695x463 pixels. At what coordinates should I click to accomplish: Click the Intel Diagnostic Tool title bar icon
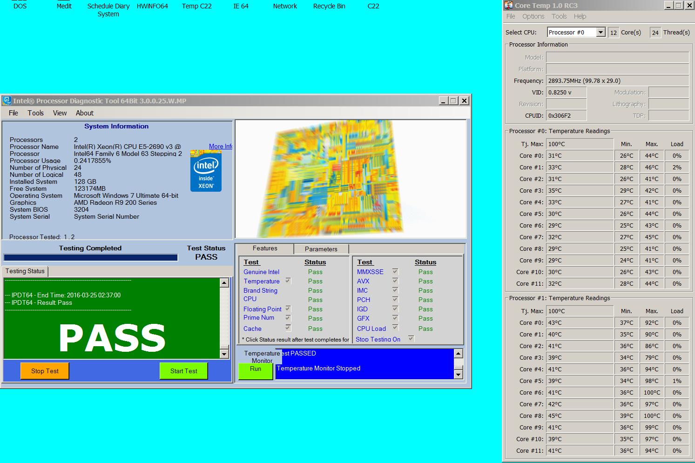click(7, 101)
